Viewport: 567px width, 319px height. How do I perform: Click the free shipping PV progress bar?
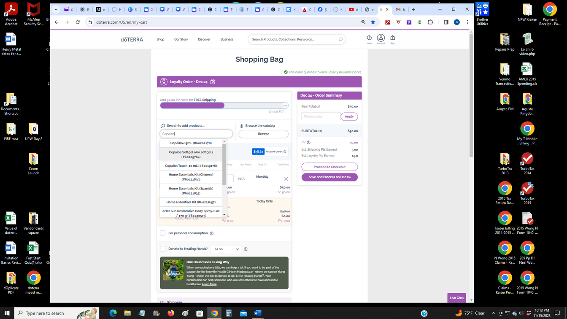(224, 105)
